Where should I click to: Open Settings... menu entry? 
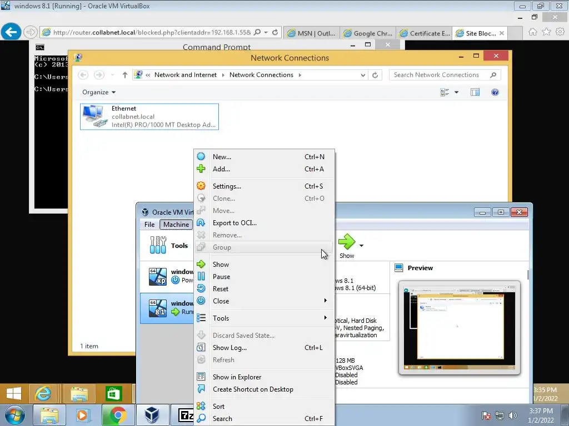pos(264,186)
